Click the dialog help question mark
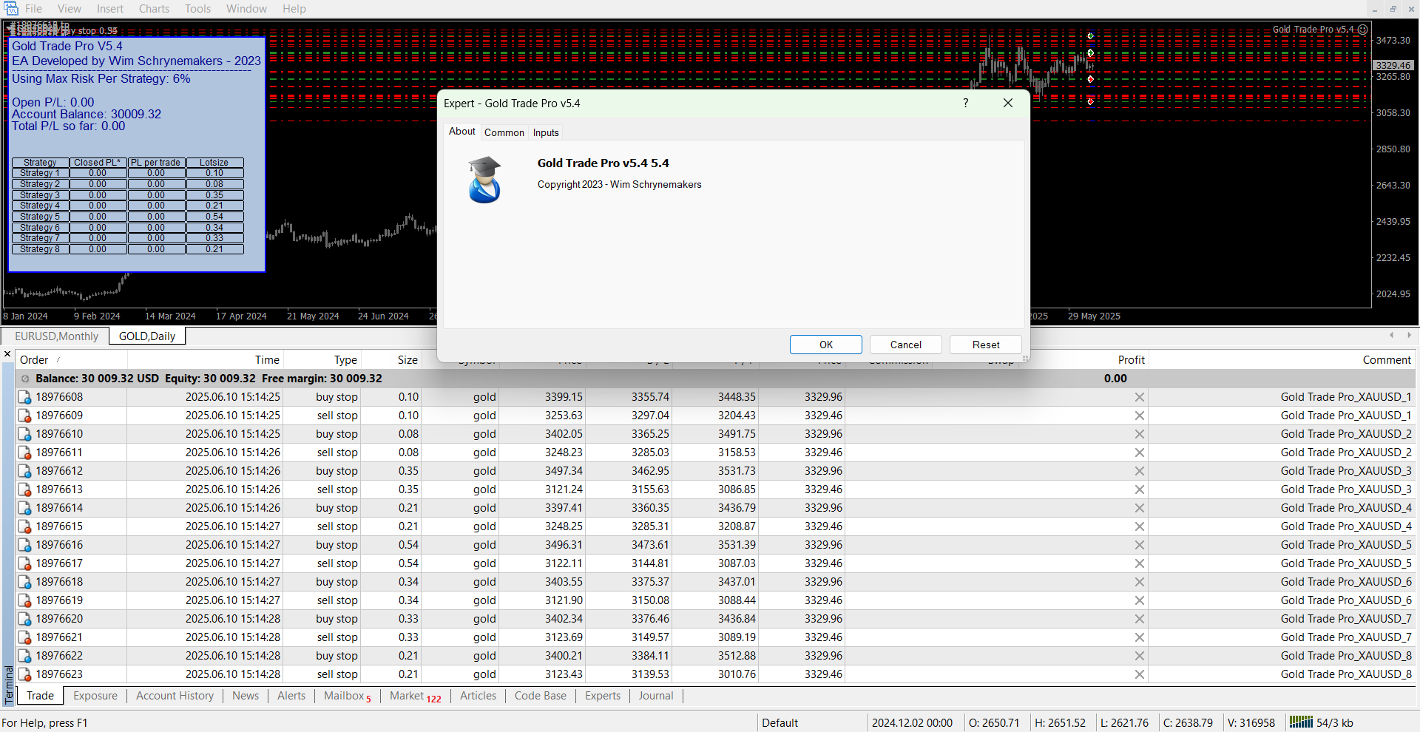Image resolution: width=1420 pixels, height=732 pixels. tap(965, 104)
